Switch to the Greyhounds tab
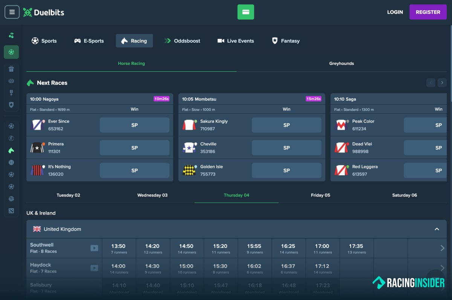 click(x=342, y=63)
